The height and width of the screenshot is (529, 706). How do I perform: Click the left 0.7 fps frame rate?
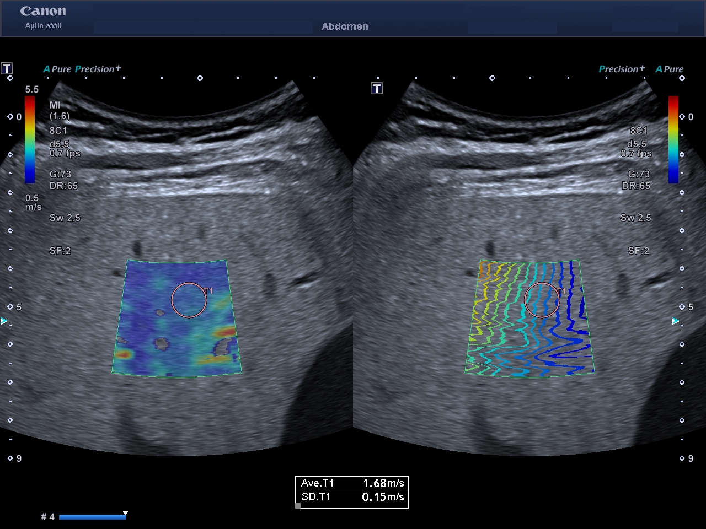tap(65, 154)
